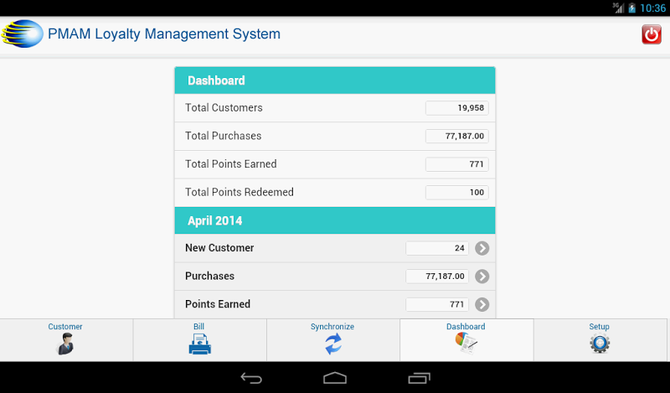Select the Total Points Redeemed label
670x393 pixels.
240,193
